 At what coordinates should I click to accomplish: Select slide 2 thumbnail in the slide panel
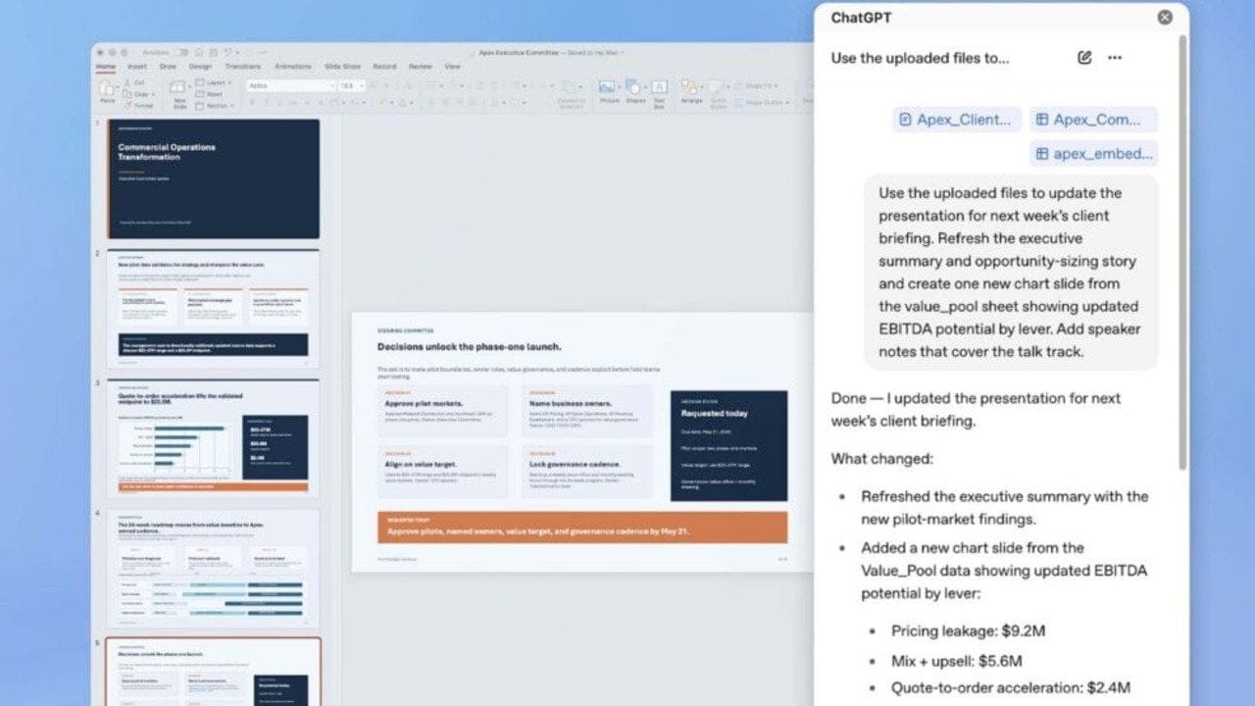pyautogui.click(x=213, y=308)
